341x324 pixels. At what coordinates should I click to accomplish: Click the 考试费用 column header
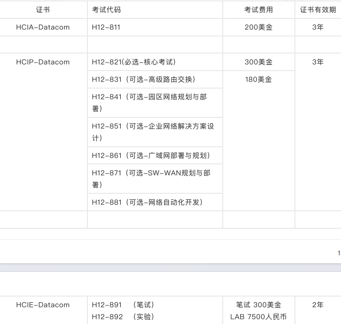pos(258,10)
